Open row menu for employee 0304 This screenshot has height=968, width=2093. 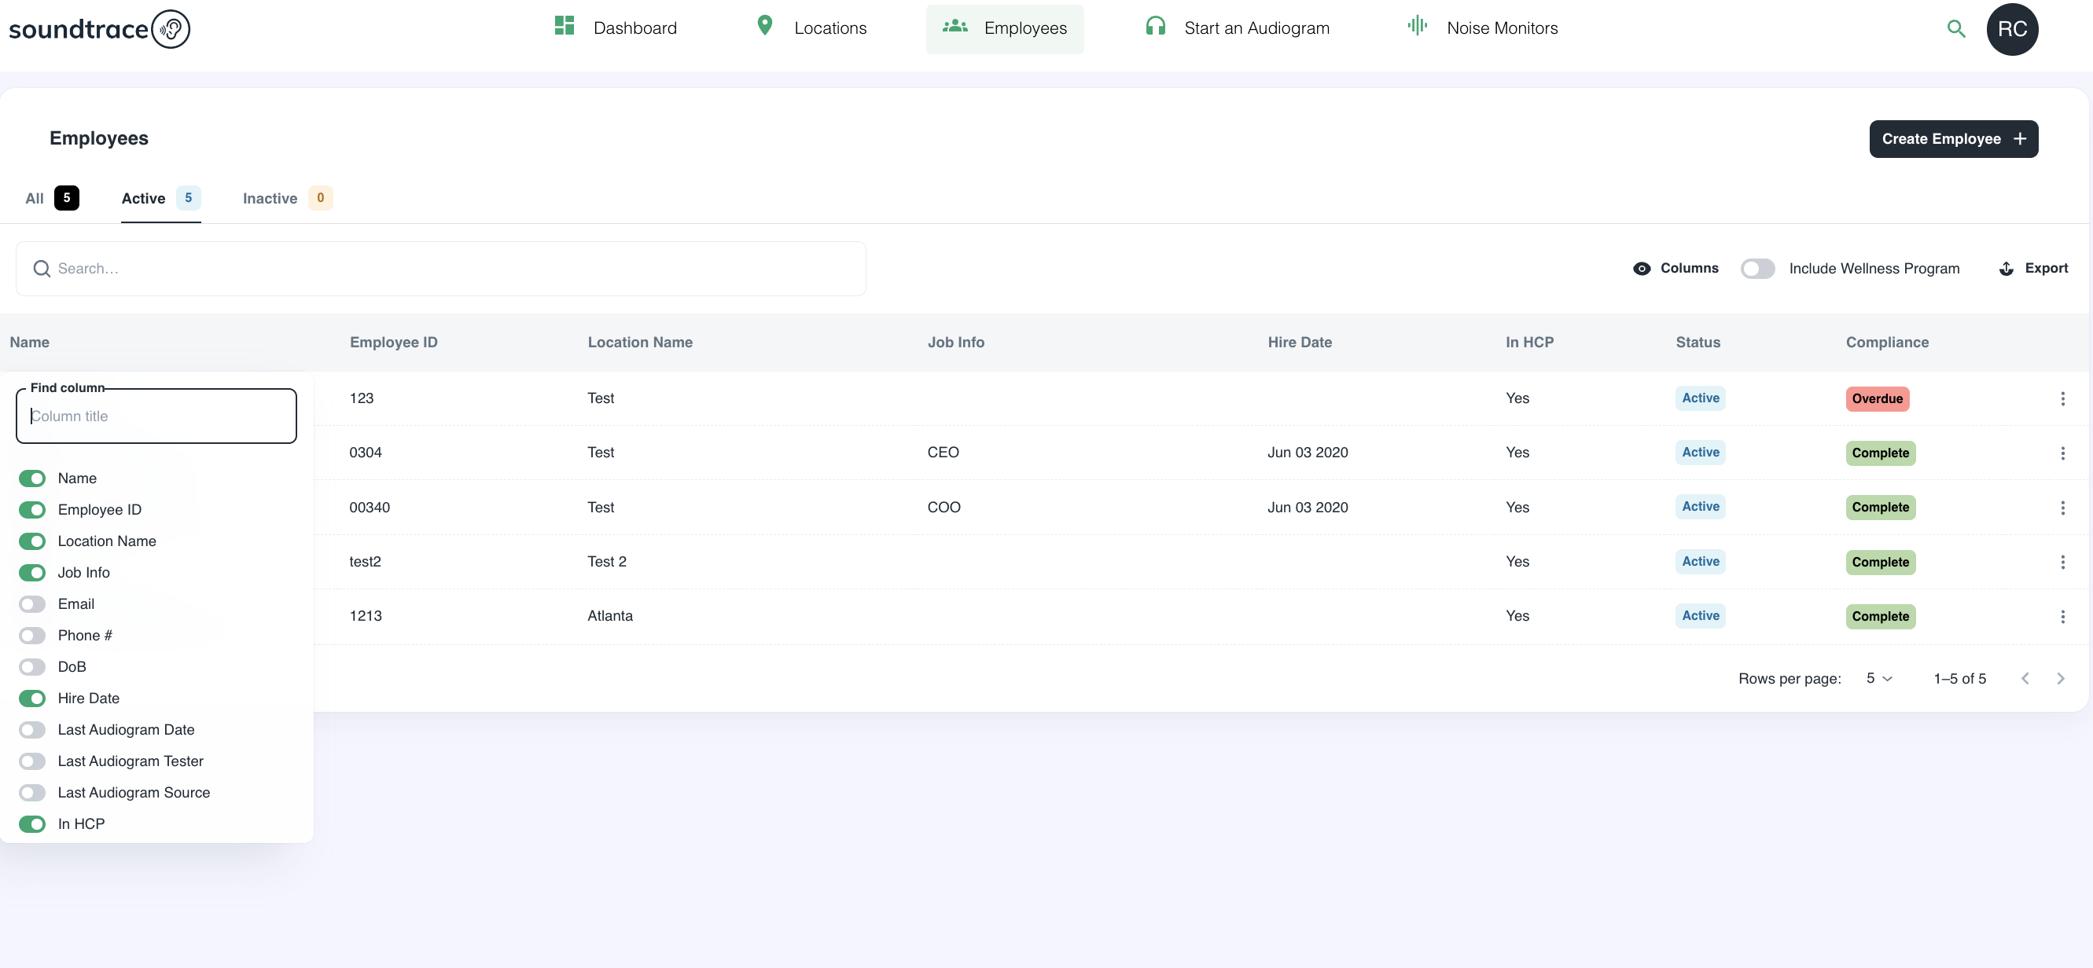(x=2062, y=453)
